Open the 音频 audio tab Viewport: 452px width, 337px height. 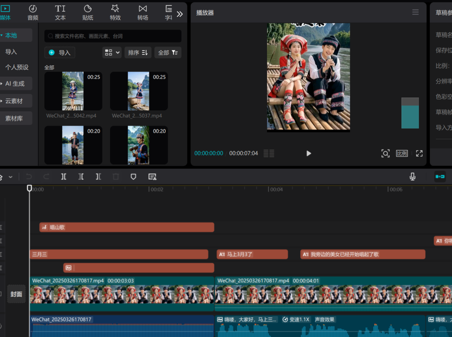point(33,13)
